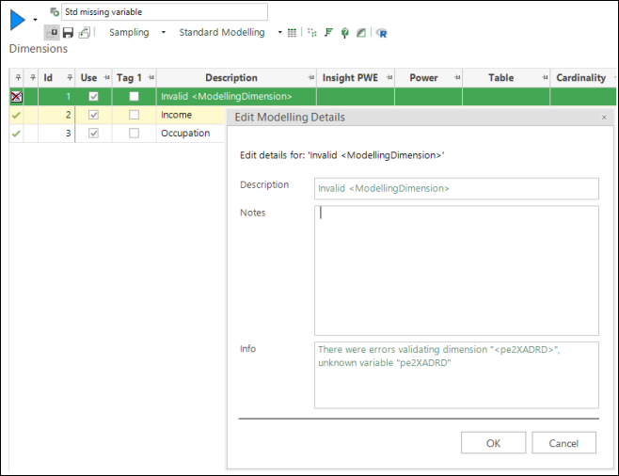
Task: Click the pin icon in the Description header
Action: (x=311, y=77)
